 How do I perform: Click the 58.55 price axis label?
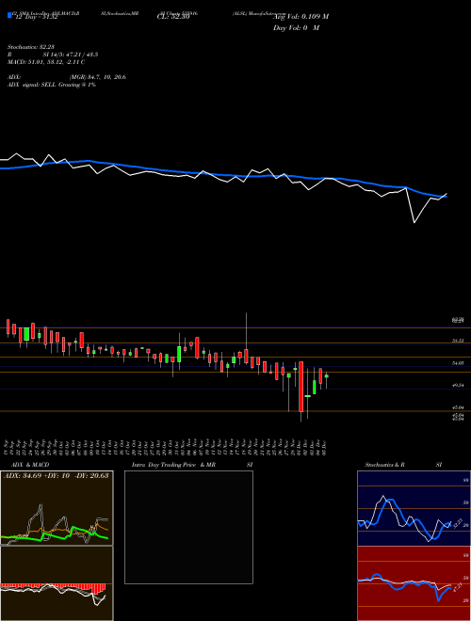tap(459, 341)
